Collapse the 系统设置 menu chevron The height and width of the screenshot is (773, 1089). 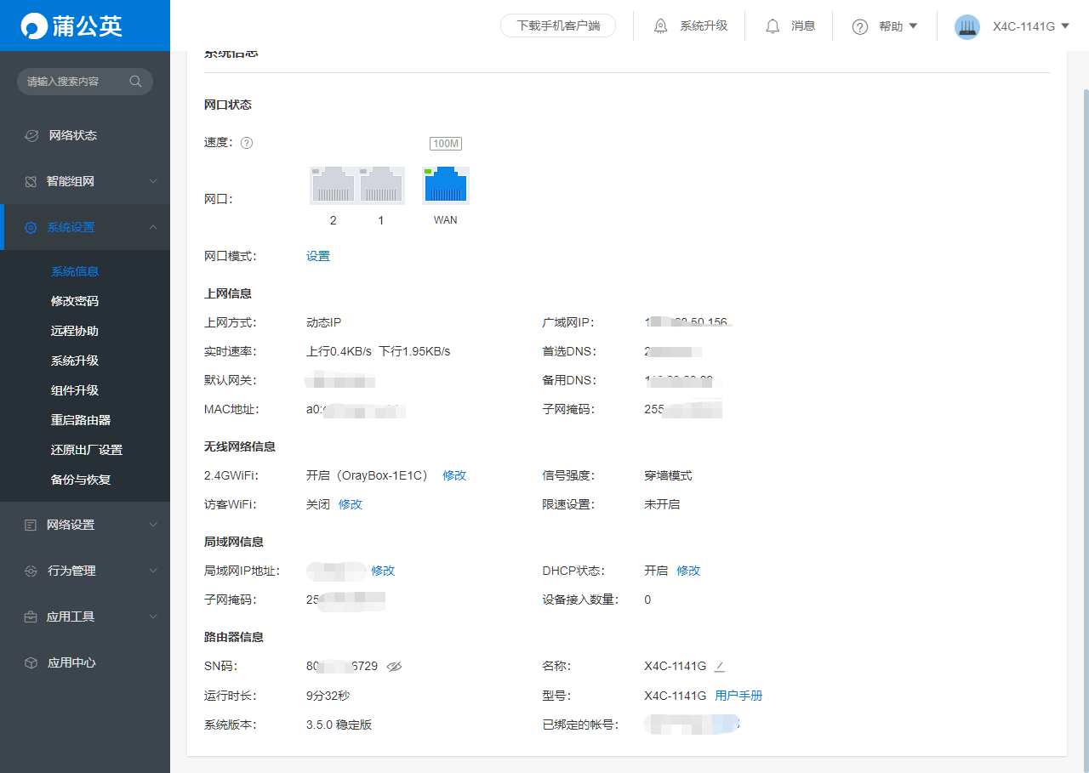tap(153, 227)
